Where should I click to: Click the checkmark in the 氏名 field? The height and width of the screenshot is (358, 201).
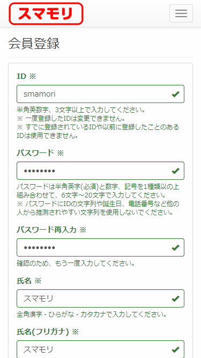click(x=175, y=298)
